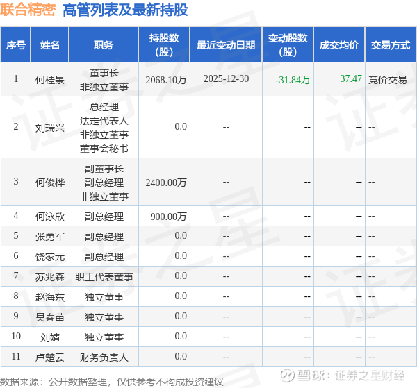Click the 证券之星财经 watermark text
Viewport: 417px width, 388px height.
point(370,376)
